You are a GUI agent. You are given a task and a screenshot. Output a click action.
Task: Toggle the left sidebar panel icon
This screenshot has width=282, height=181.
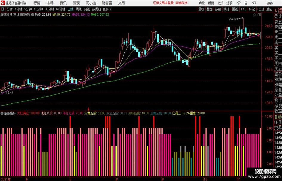coord(2,9)
